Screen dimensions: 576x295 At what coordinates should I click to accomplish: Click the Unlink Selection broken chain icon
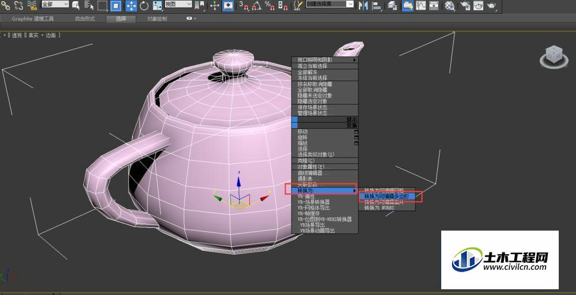[18, 5]
